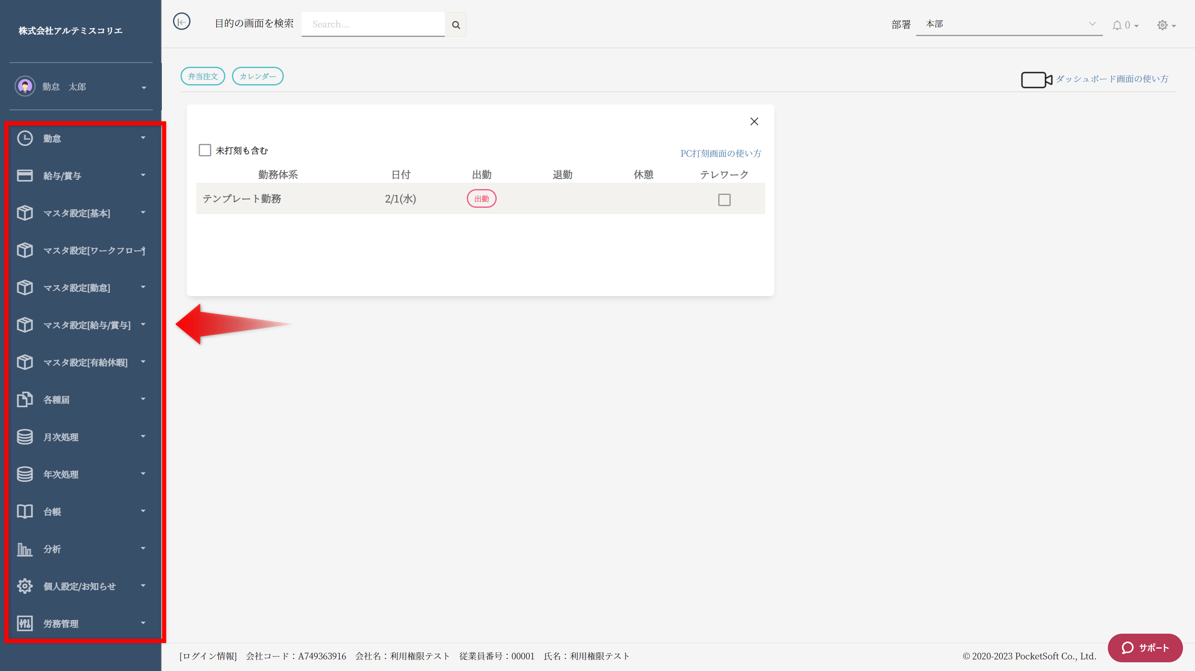
Task: Click the documents icon next to 各種届
Action: coord(24,399)
